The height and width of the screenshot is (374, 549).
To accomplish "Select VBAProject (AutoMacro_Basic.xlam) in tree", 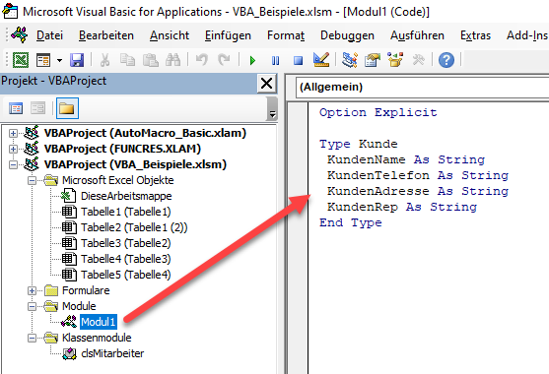I will (x=145, y=133).
